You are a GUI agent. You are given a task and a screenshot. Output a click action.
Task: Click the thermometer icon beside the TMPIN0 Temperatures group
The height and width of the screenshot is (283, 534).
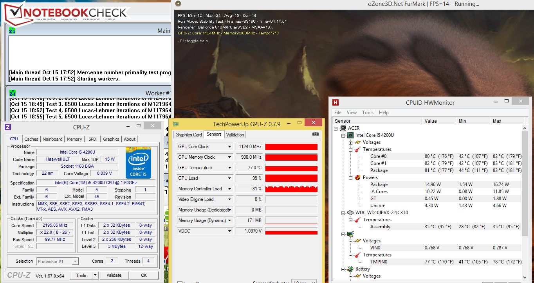[358, 255]
